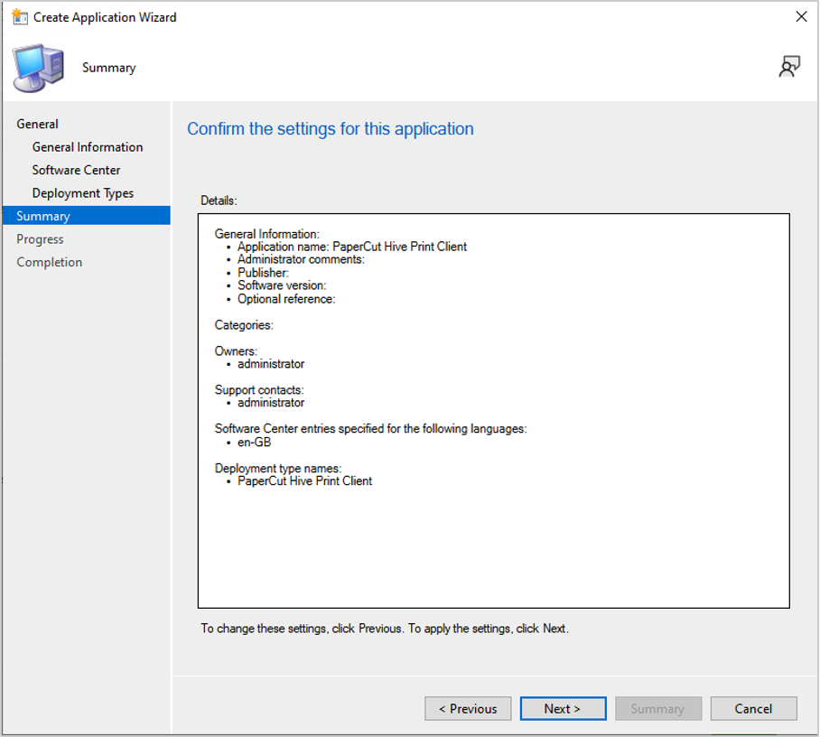Click the 'Deployment type names:' heading

pos(277,468)
